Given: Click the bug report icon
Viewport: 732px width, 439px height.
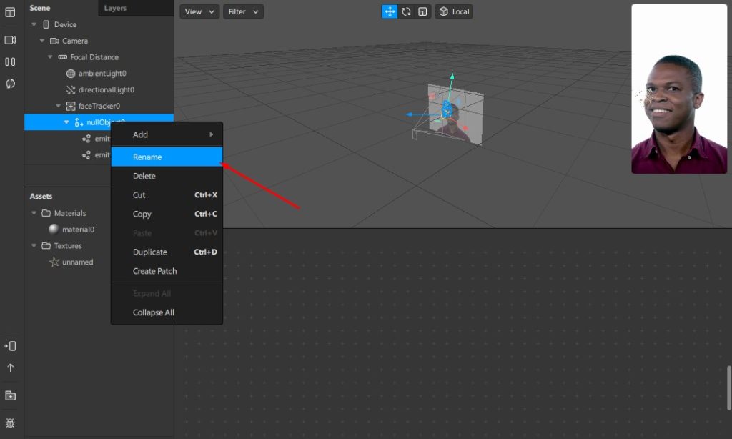Looking at the screenshot, I should pyautogui.click(x=11, y=423).
